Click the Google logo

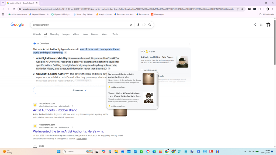tap(17, 24)
